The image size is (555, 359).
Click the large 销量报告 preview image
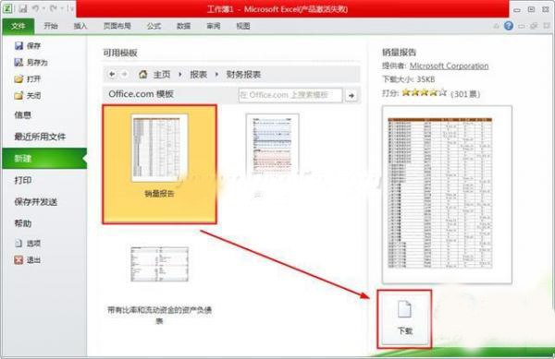click(447, 195)
